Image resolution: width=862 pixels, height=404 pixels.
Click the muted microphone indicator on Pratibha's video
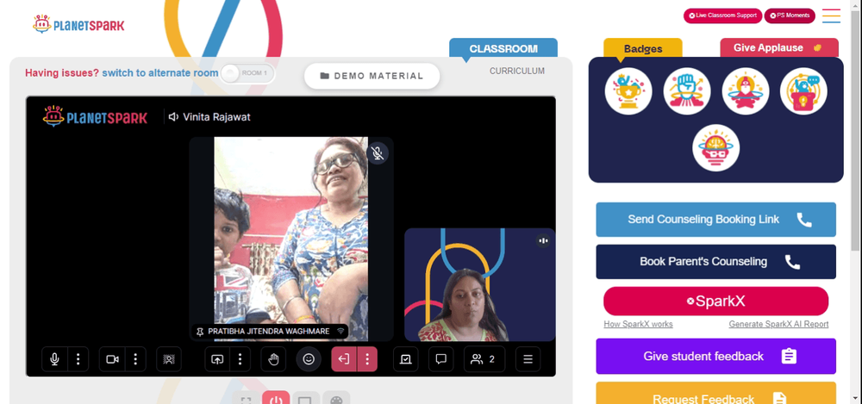[378, 153]
